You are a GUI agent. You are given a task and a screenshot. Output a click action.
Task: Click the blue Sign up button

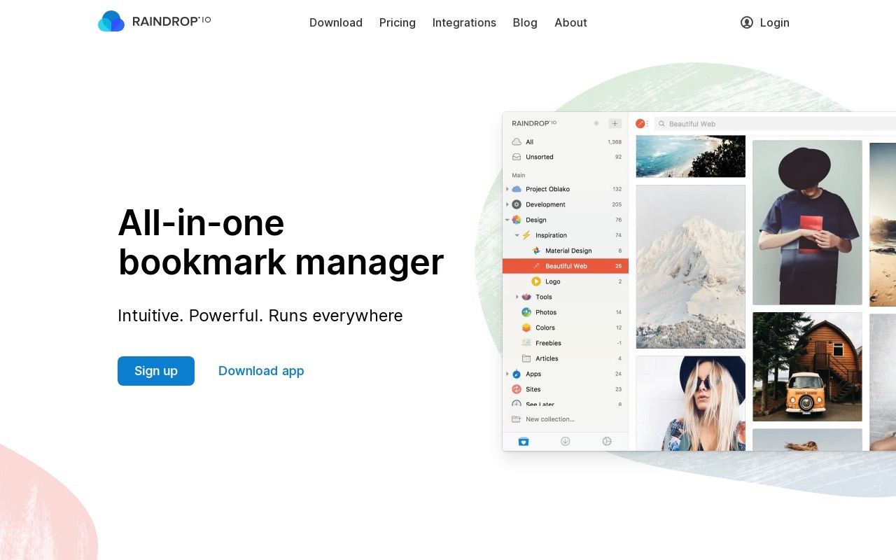pyautogui.click(x=156, y=371)
